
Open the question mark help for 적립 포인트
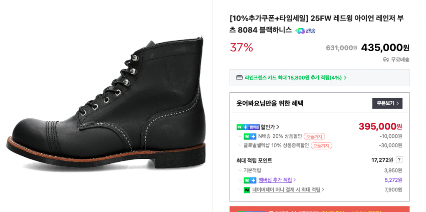click(x=399, y=160)
